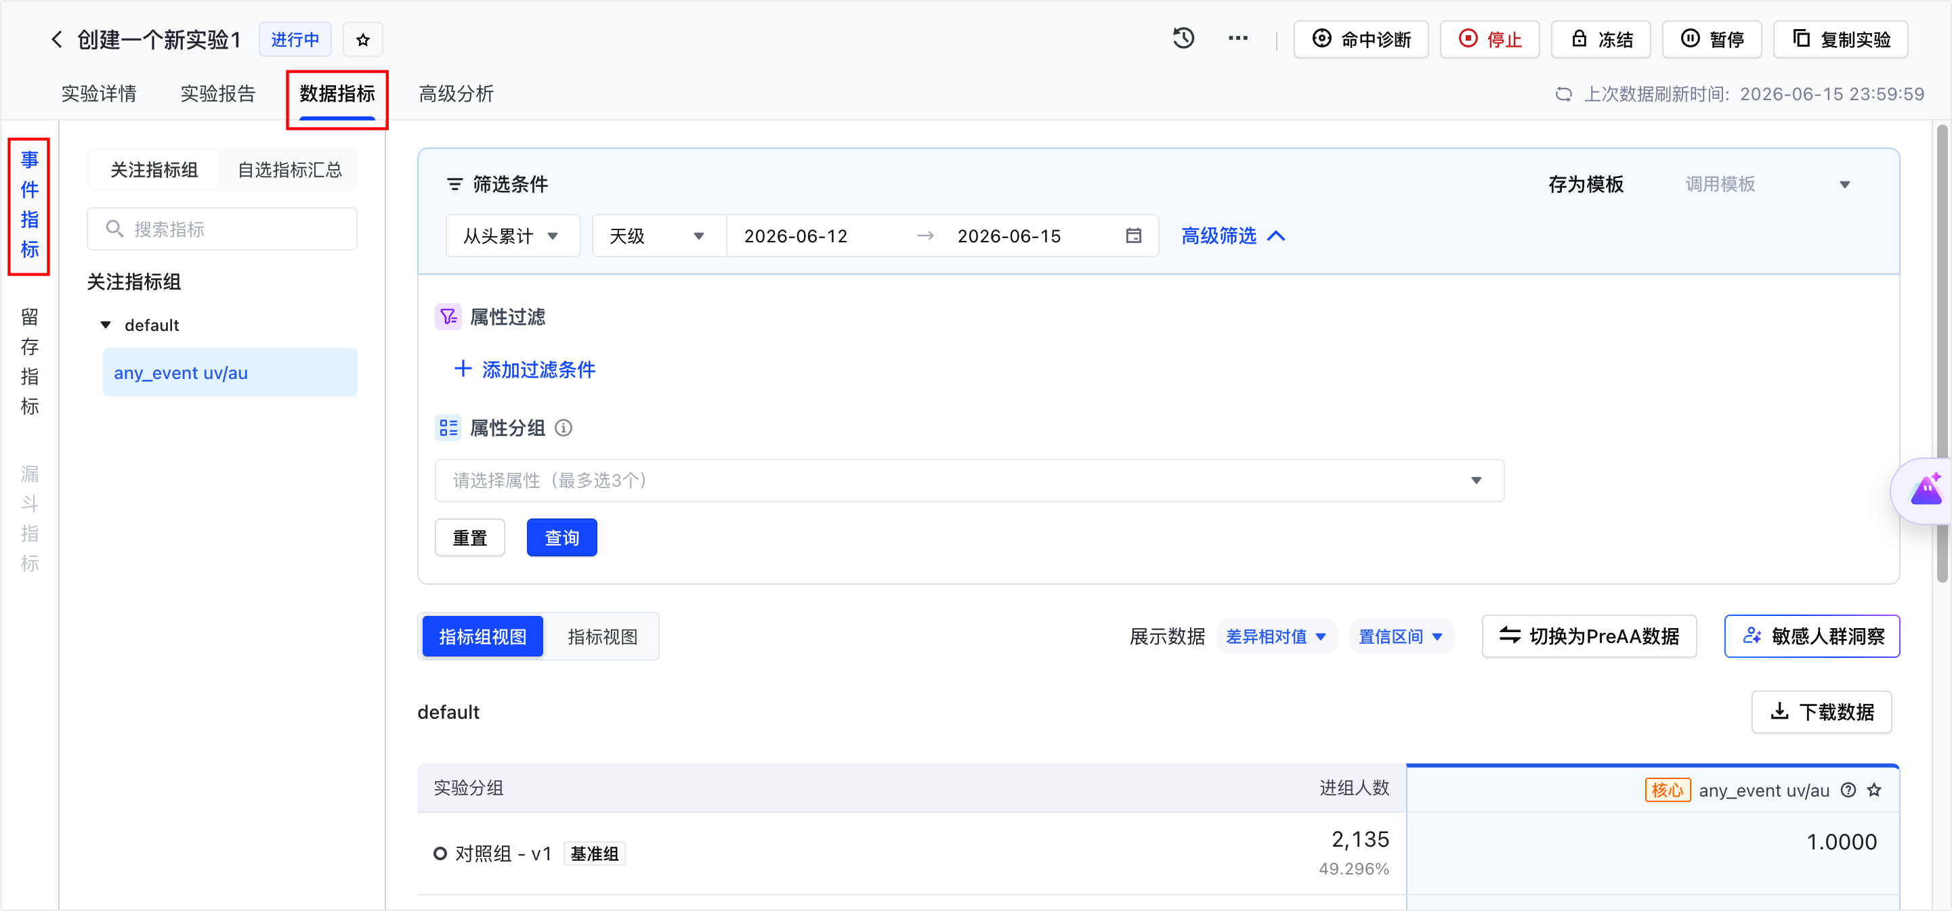1952x911 pixels.
Task: Click the refresh data icon
Action: 1563,94
